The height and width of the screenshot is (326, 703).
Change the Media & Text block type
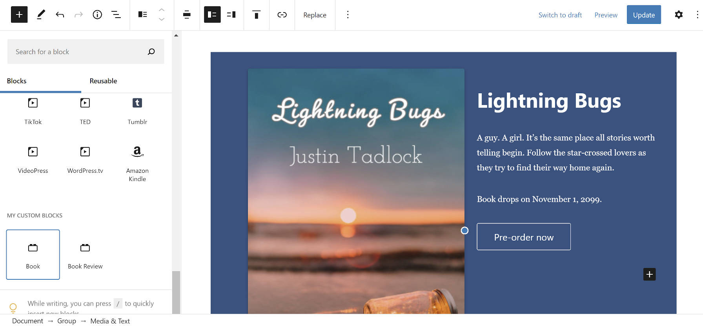point(142,15)
